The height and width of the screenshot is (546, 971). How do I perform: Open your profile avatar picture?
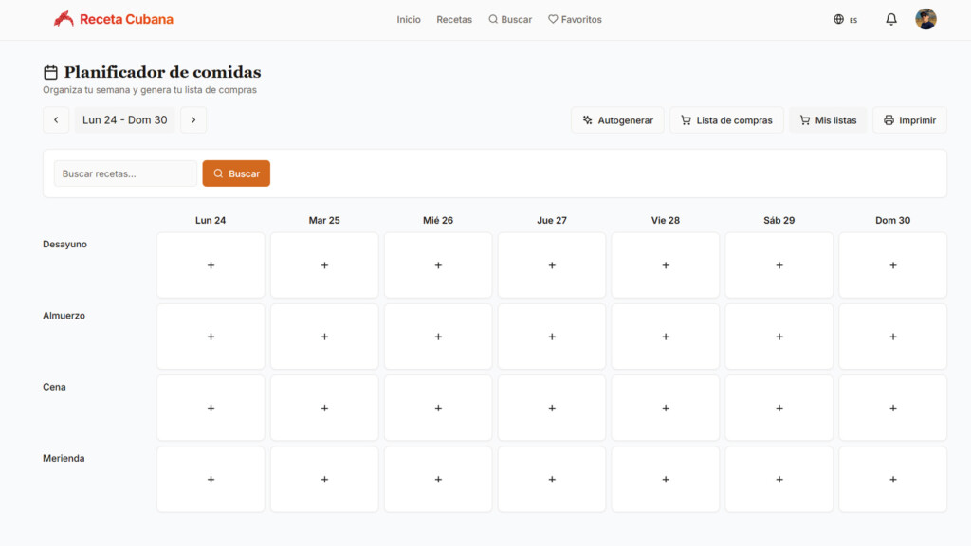925,18
